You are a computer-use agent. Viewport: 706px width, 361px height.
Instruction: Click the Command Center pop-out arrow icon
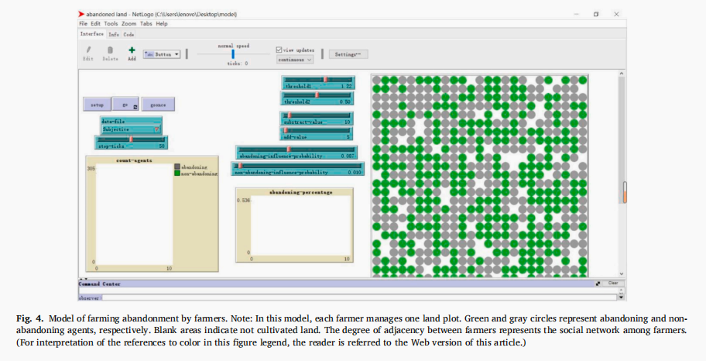(x=598, y=284)
